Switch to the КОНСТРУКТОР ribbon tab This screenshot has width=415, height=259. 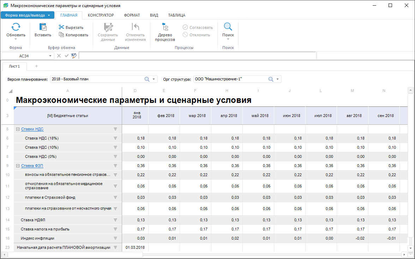coord(101,15)
